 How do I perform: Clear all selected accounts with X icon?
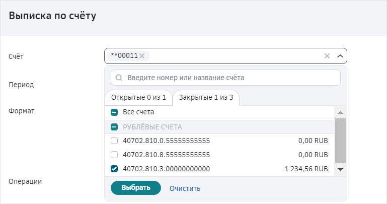point(327,56)
